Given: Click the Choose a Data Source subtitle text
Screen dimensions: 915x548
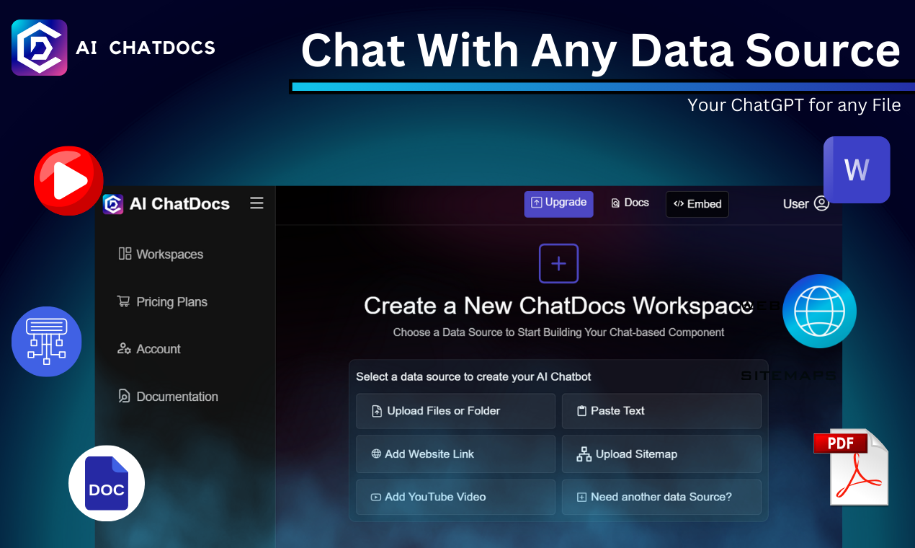Looking at the screenshot, I should [x=558, y=332].
